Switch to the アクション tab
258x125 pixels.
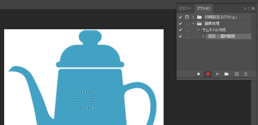pos(204,9)
